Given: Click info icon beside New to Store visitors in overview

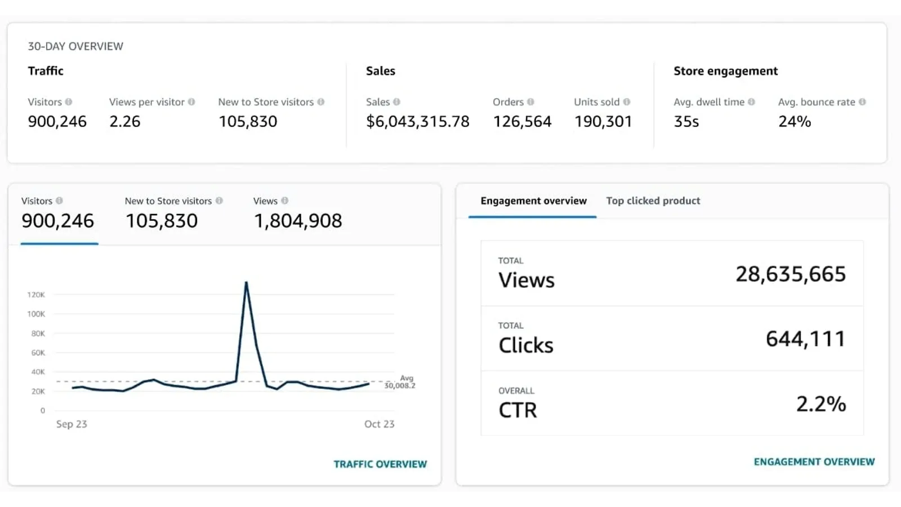Looking at the screenshot, I should point(321,102).
